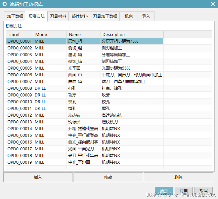This screenshot has height=199, width=218.
Task: Select row OPD0_00007
Action: point(85,82)
